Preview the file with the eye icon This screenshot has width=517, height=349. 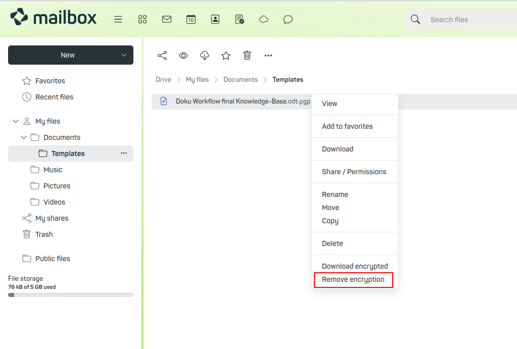click(x=183, y=56)
